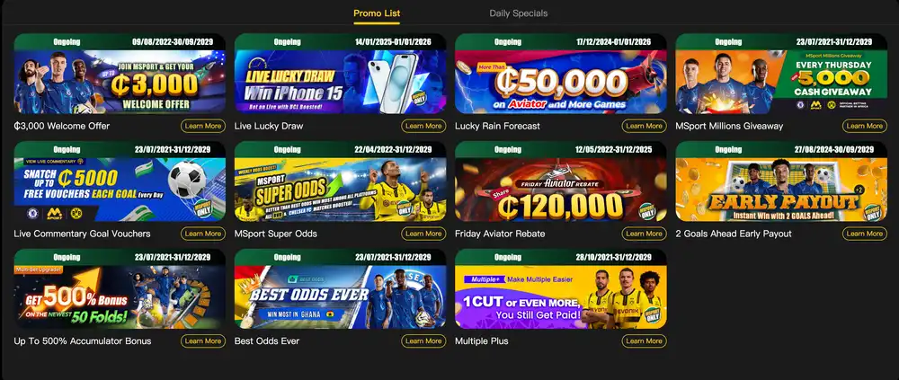Click Learn More for 2 Goals Ahead Early Payout
The width and height of the screenshot is (899, 380).
pyautogui.click(x=865, y=234)
